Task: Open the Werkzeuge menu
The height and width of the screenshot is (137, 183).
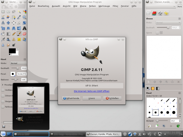Action: (x=104, y=6)
